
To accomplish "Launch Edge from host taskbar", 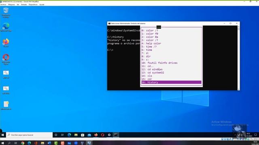I will [x=29, y=143].
